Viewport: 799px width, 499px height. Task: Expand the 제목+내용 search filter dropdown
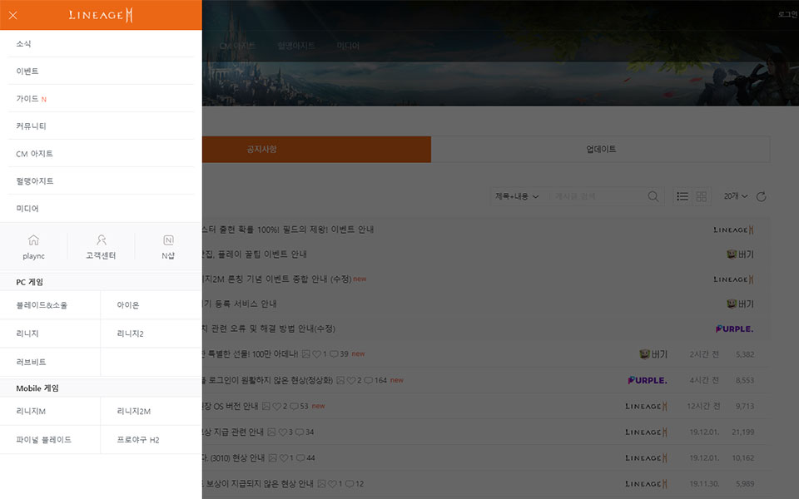click(517, 196)
